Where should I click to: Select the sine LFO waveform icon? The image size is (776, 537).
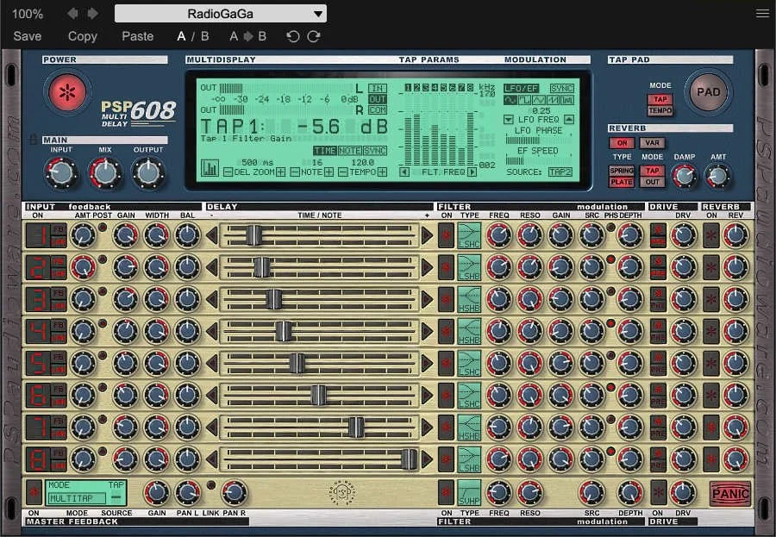(x=510, y=101)
